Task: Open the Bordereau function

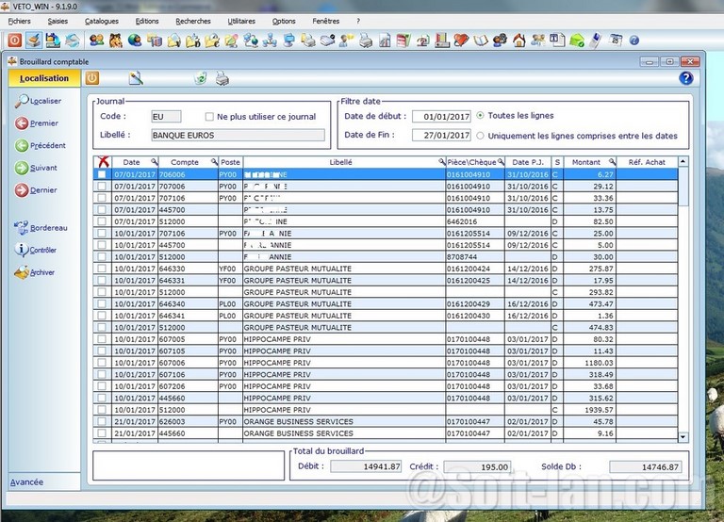Action: 22,228
